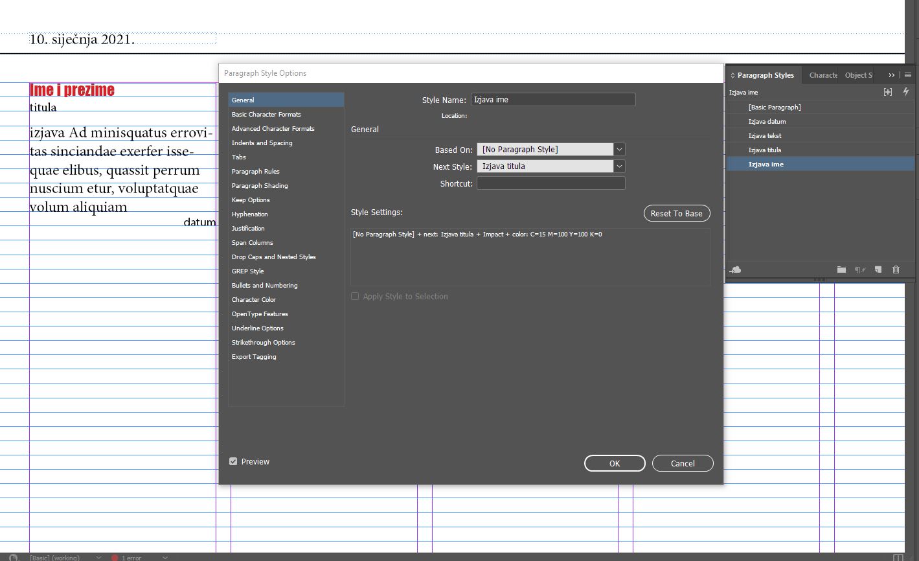Show hidden panel tabs via double-chevron
This screenshot has width=919, height=561.
tap(892, 75)
